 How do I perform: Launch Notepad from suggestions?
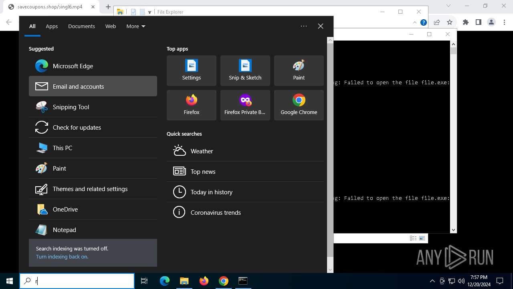pyautogui.click(x=93, y=230)
